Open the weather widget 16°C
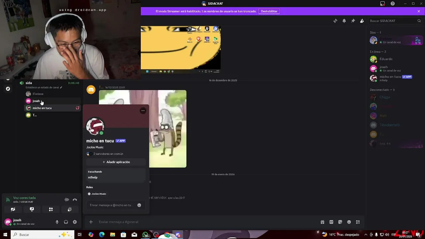Screen dimensions: 425x239 point(341,235)
